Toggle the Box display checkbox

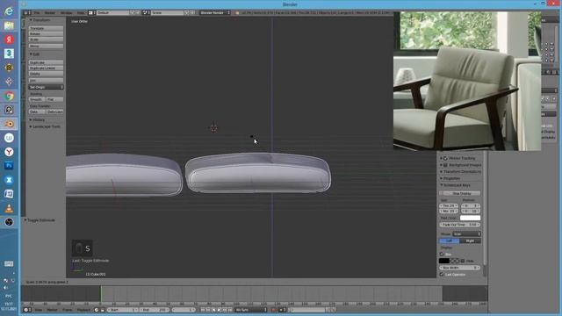point(442,254)
